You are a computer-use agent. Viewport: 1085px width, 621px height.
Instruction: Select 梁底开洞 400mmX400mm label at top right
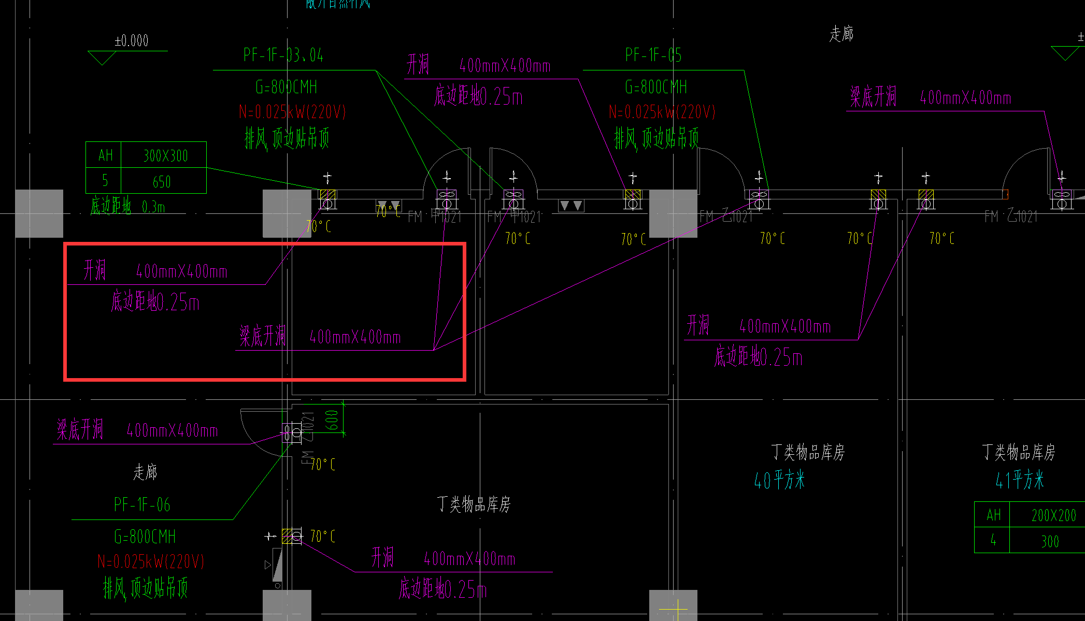pos(931,97)
